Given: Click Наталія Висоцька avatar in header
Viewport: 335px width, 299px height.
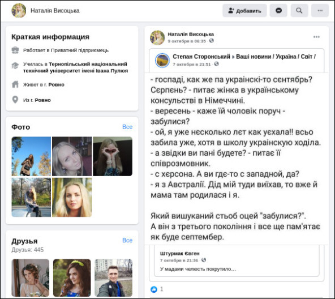Looking at the screenshot, I should 19,11.
